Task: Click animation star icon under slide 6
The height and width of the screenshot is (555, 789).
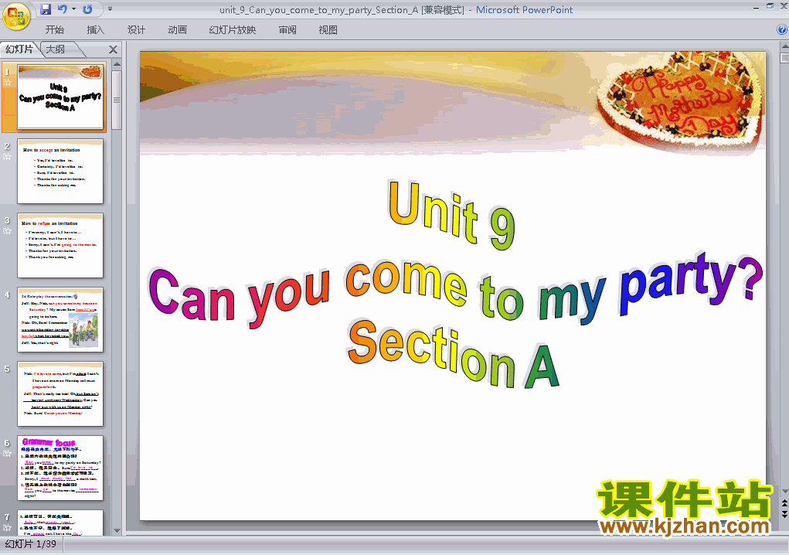Action: [x=7, y=454]
